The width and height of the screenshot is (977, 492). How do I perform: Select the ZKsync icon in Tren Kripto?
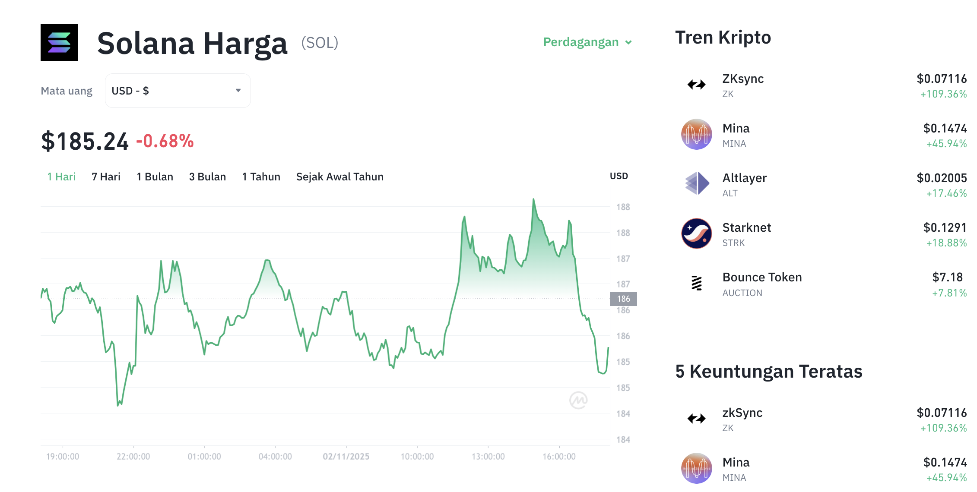click(x=696, y=85)
